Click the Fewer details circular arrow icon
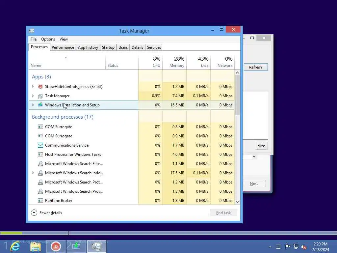The height and width of the screenshot is (253, 337). [34, 213]
